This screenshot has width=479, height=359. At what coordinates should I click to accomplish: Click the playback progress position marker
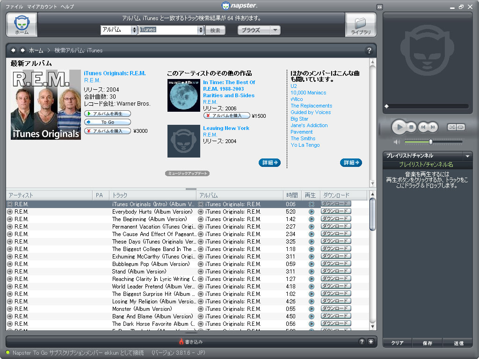(x=387, y=106)
